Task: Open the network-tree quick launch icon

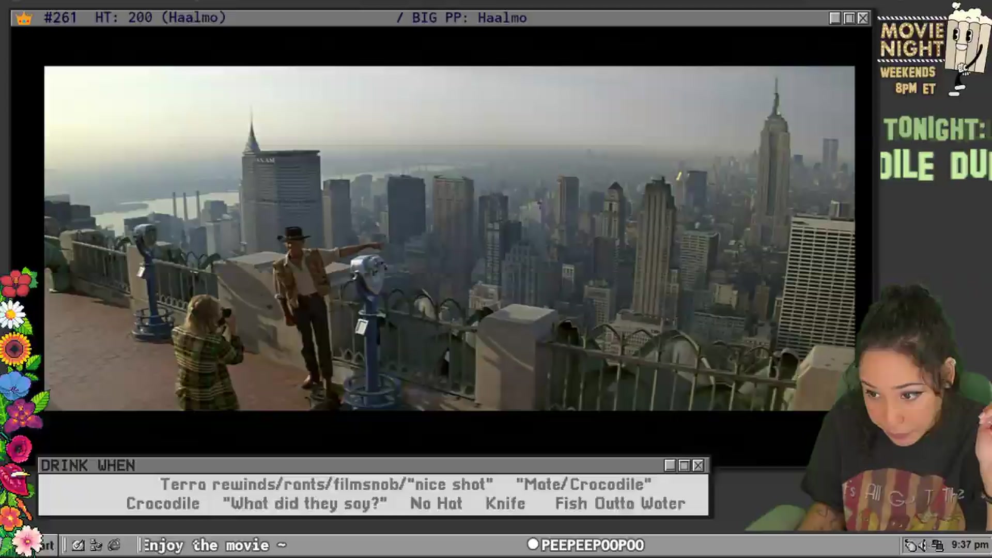Action: pyautogui.click(x=96, y=545)
